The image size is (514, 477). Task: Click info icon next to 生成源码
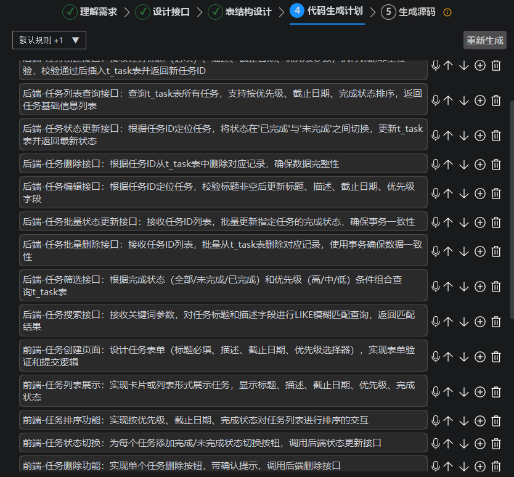point(447,12)
